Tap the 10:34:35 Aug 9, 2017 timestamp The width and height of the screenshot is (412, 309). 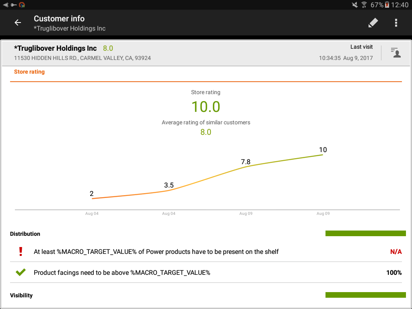click(346, 58)
